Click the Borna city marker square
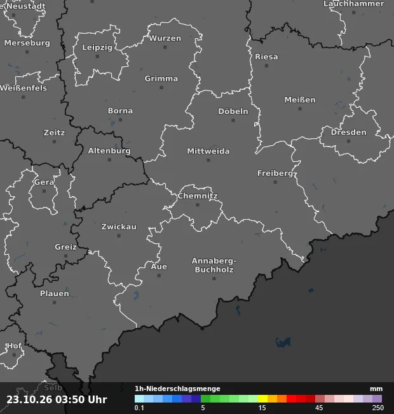The width and height of the screenshot is (394, 414). click(120, 120)
